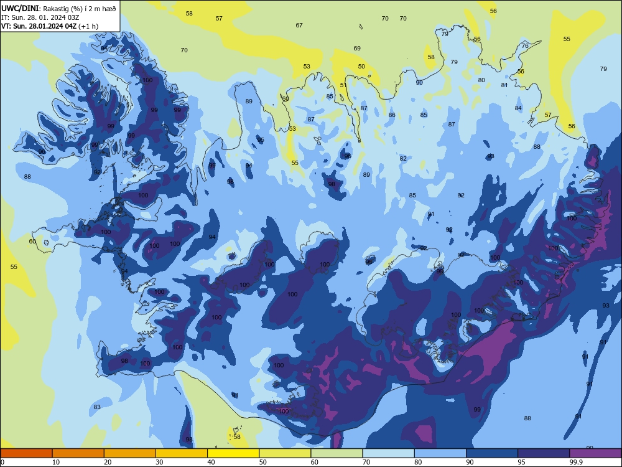Screen dimensions: 622x467
Task: Pick the light green 60–70 legend swatch
Action: tap(337, 453)
